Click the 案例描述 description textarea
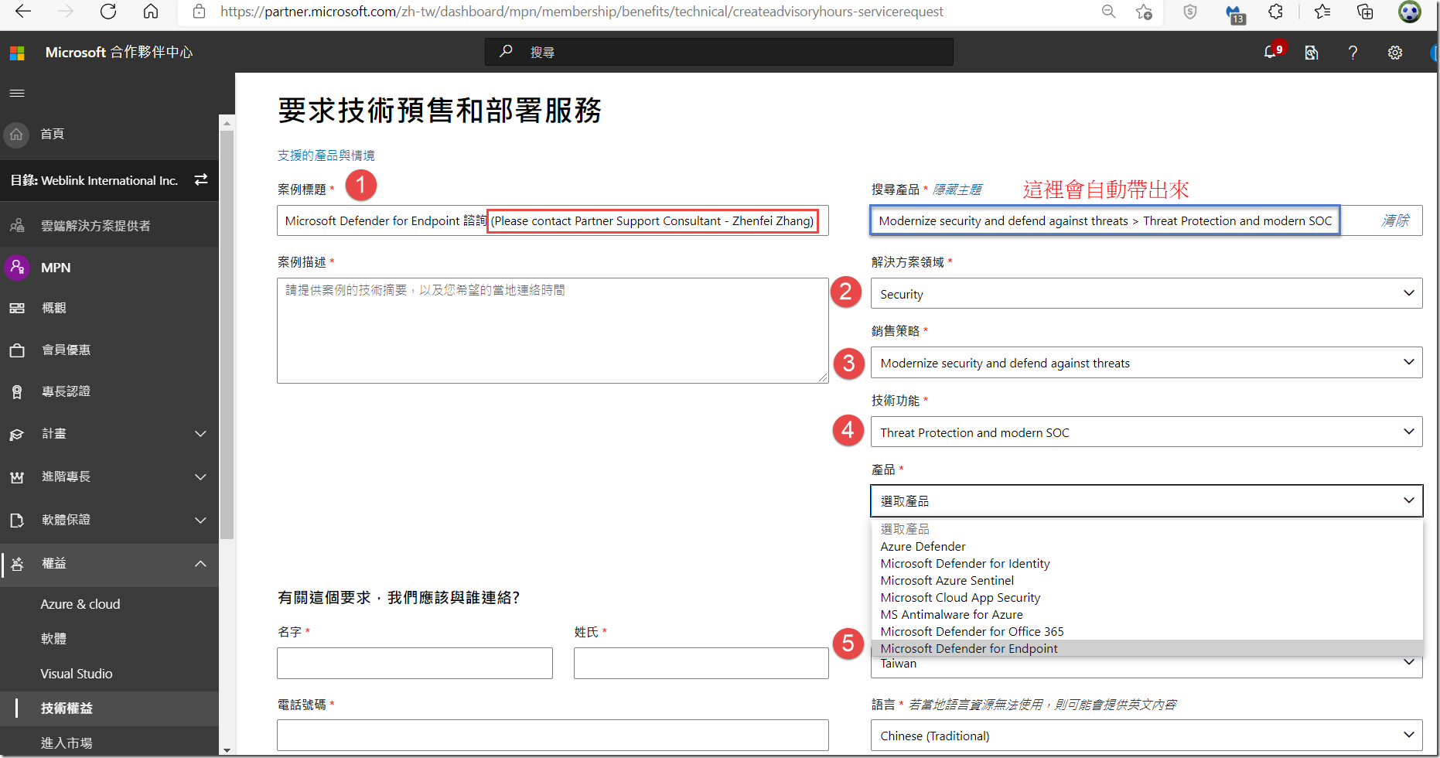The image size is (1440, 758). pyautogui.click(x=552, y=330)
